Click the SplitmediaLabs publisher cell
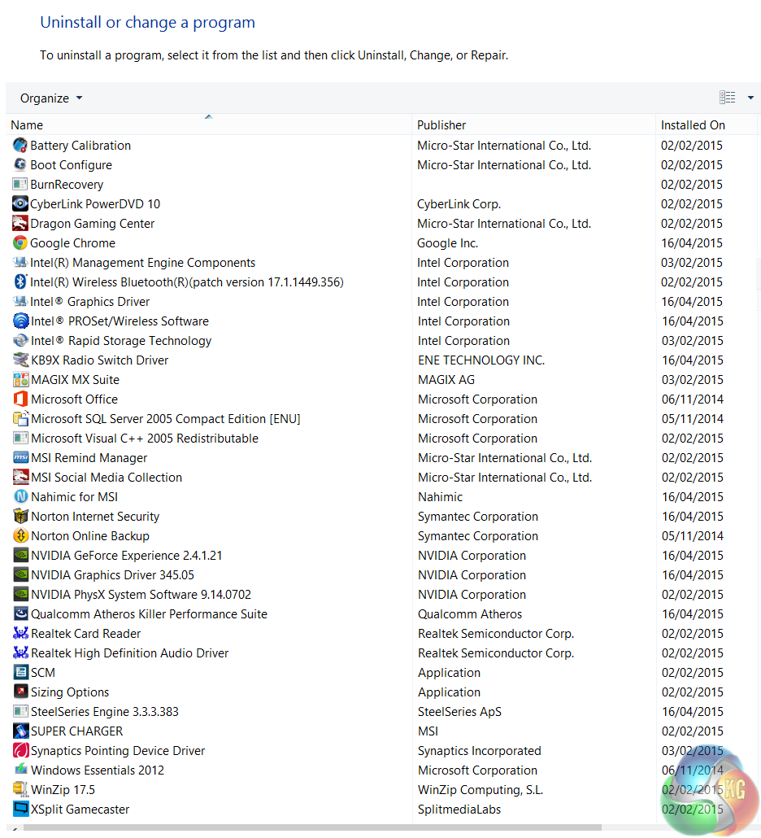The width and height of the screenshot is (761, 838). pyautogui.click(x=459, y=810)
